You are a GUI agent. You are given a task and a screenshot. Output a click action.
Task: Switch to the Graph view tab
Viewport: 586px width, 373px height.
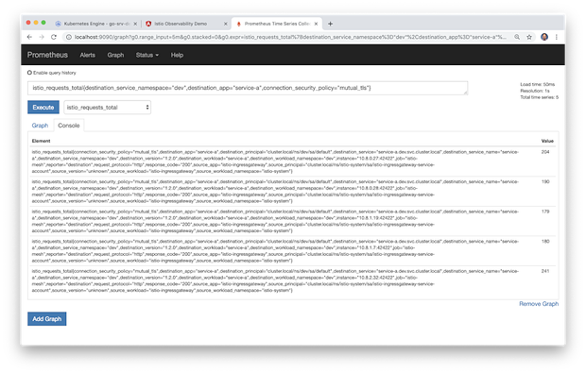click(40, 126)
